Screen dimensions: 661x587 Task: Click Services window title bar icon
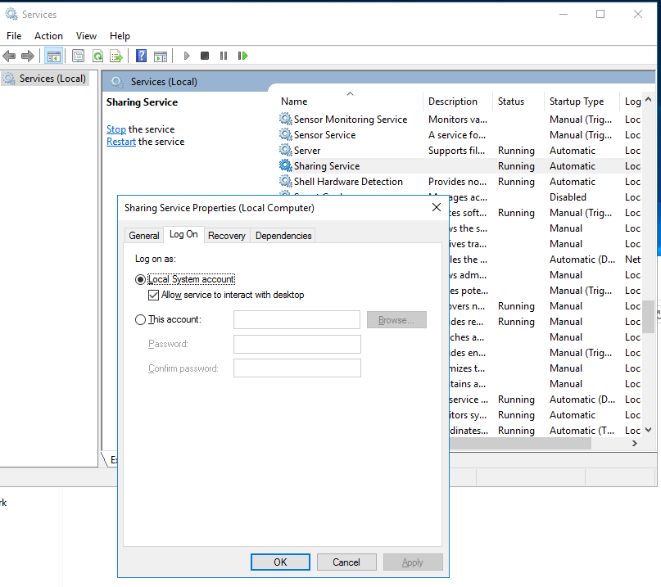[x=11, y=15]
